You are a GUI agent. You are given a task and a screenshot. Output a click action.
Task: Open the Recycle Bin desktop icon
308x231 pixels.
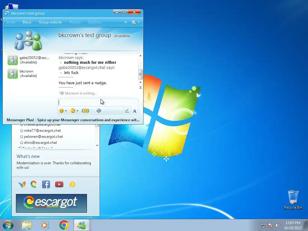[x=293, y=200]
